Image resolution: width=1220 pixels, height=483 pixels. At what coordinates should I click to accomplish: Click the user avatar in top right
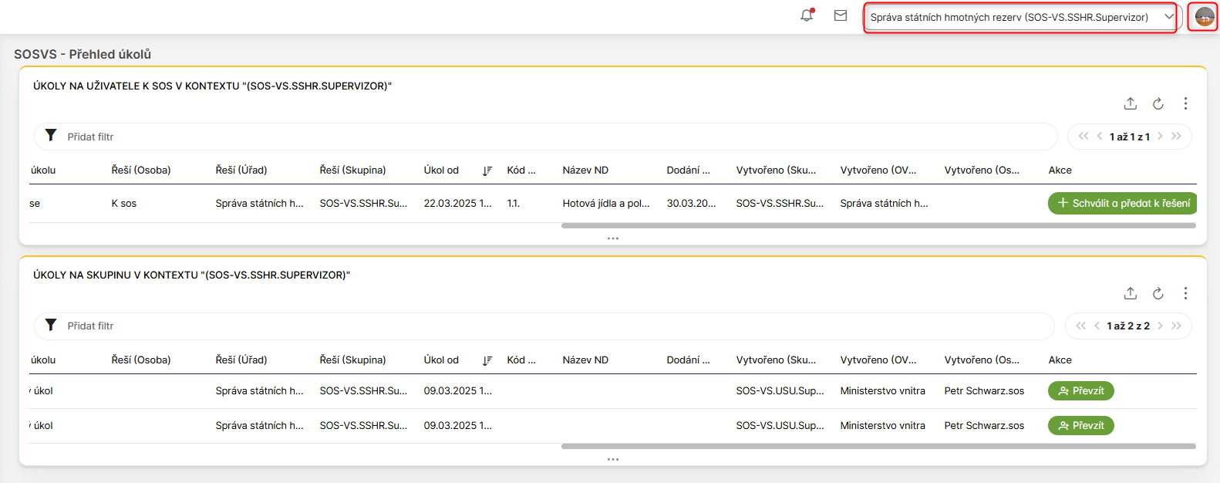click(x=1204, y=16)
